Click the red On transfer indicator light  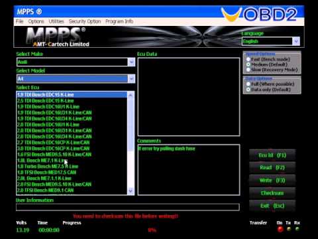tap(280, 229)
